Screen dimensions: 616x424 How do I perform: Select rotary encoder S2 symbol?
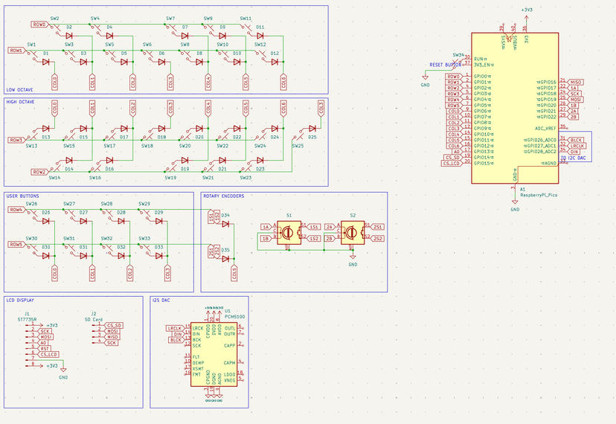(x=353, y=232)
